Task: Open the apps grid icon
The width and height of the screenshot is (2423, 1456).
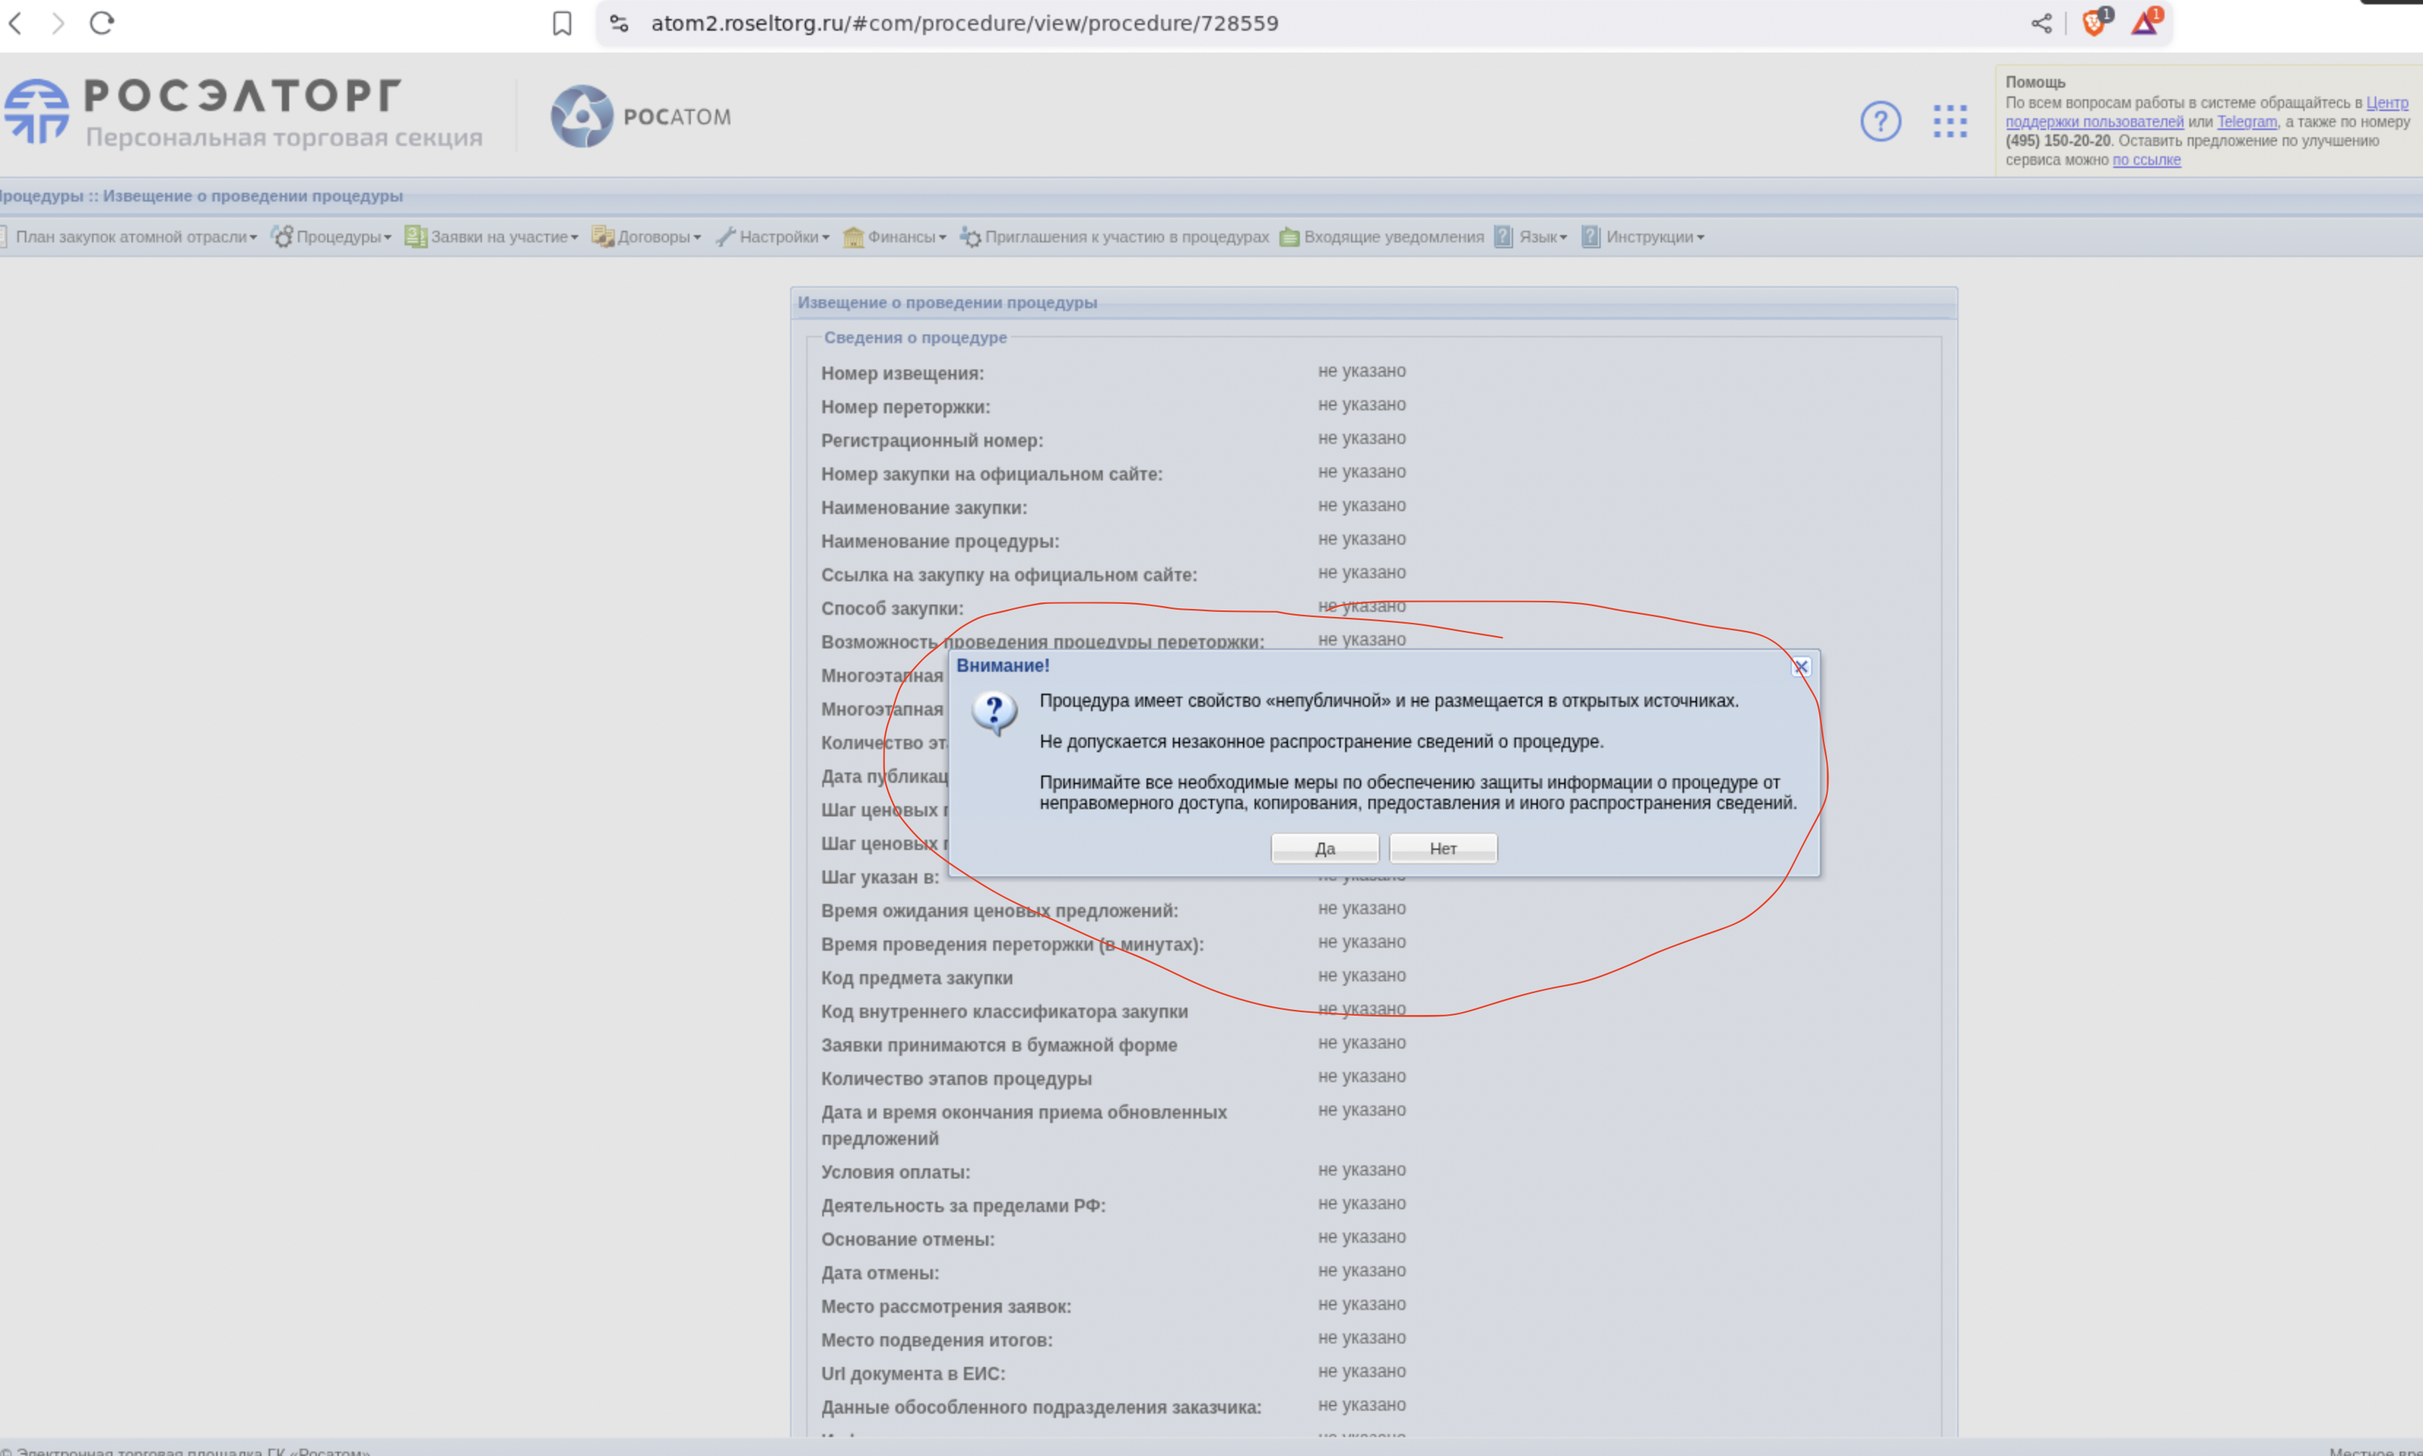Action: pyautogui.click(x=1949, y=122)
